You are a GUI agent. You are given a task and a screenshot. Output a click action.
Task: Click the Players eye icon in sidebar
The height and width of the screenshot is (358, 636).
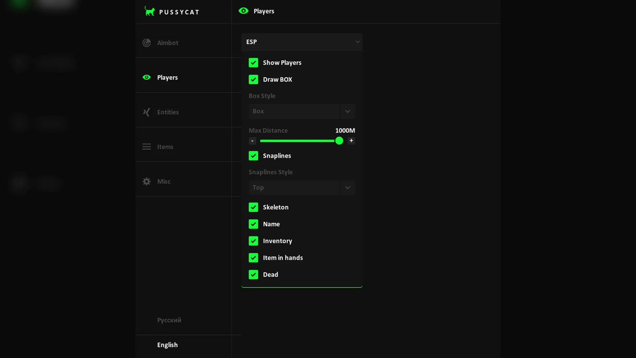[x=146, y=77]
